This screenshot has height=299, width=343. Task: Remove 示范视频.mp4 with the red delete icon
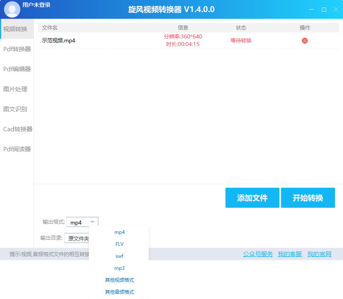pyautogui.click(x=305, y=40)
